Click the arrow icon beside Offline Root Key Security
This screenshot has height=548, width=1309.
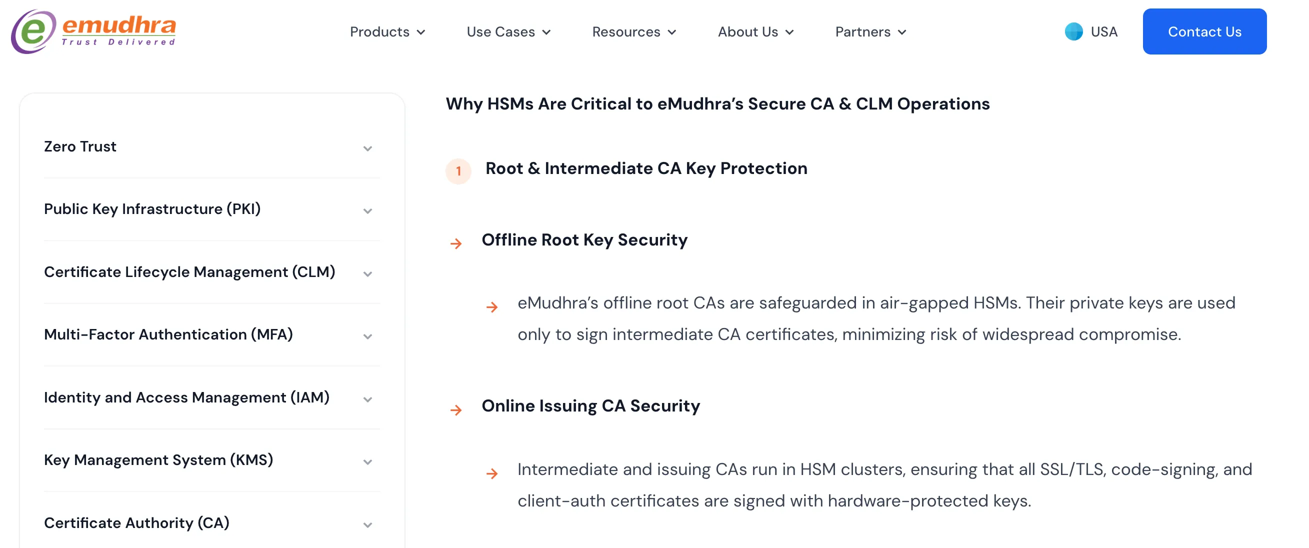click(x=456, y=243)
